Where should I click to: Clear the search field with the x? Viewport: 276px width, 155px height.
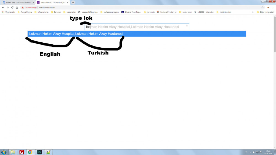[x=187, y=26]
